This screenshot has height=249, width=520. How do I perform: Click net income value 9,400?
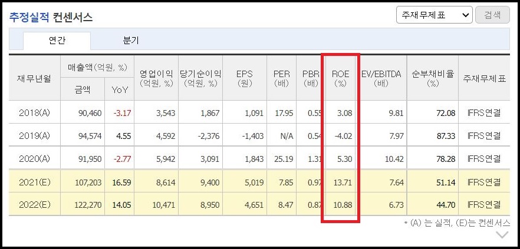[x=210, y=182]
